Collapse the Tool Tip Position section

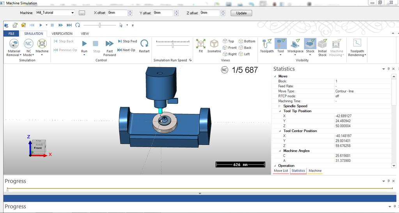(x=280, y=111)
